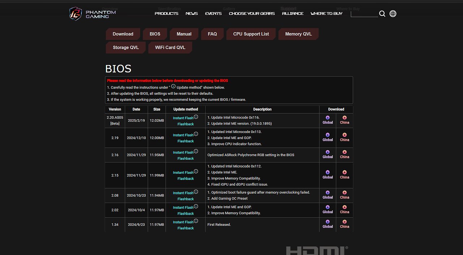Download BIOS 2.08 from China server

coord(345,195)
